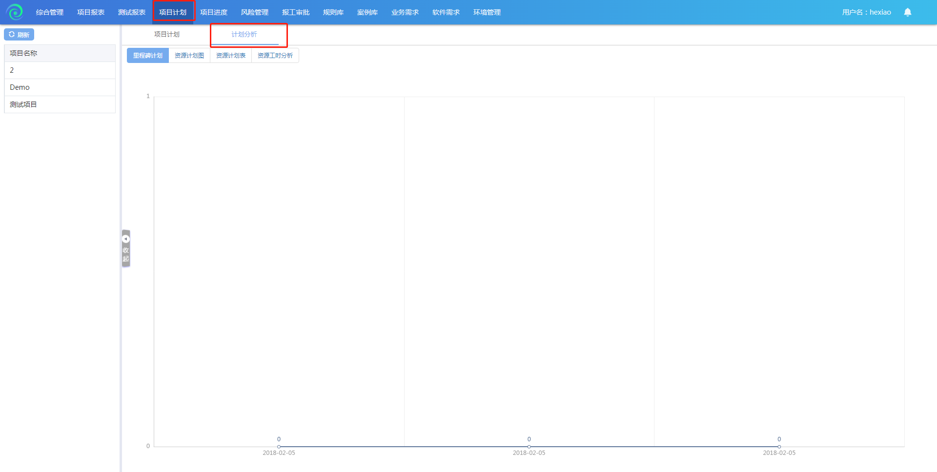Open the notification bell
Viewport: 937px width, 472px height.
(x=907, y=12)
